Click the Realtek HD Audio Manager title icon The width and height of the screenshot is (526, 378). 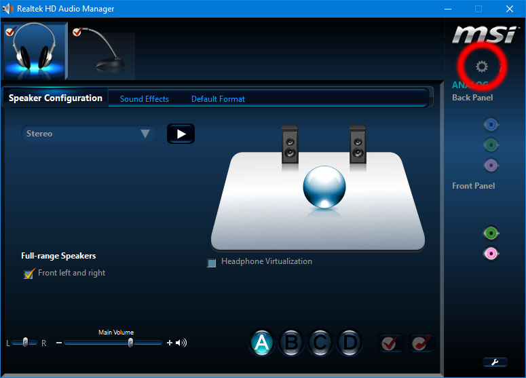pyautogui.click(x=7, y=8)
